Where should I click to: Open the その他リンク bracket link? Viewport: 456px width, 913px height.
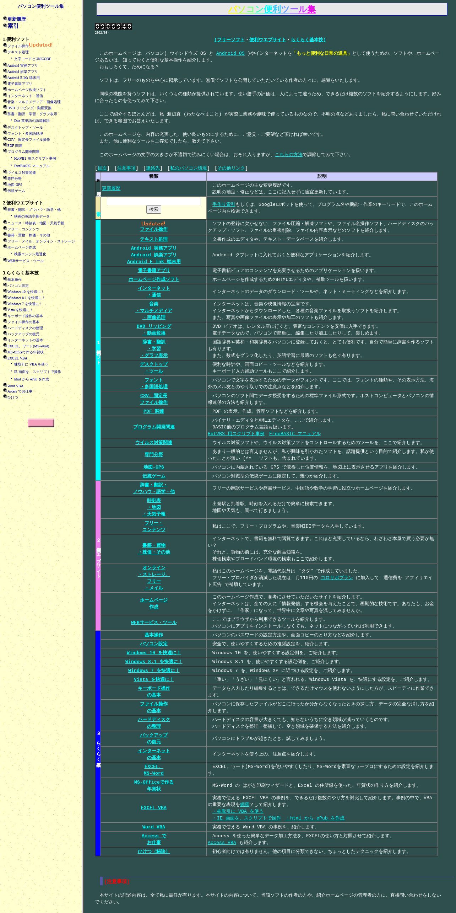click(231, 168)
